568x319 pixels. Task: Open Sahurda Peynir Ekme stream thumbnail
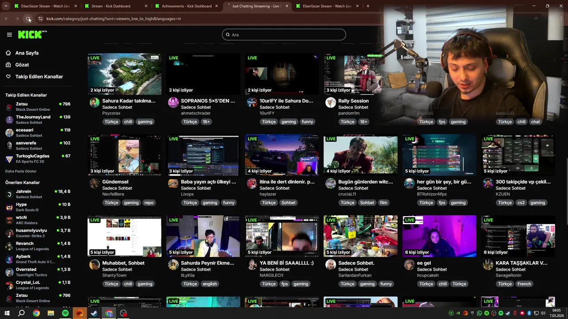tap(203, 236)
